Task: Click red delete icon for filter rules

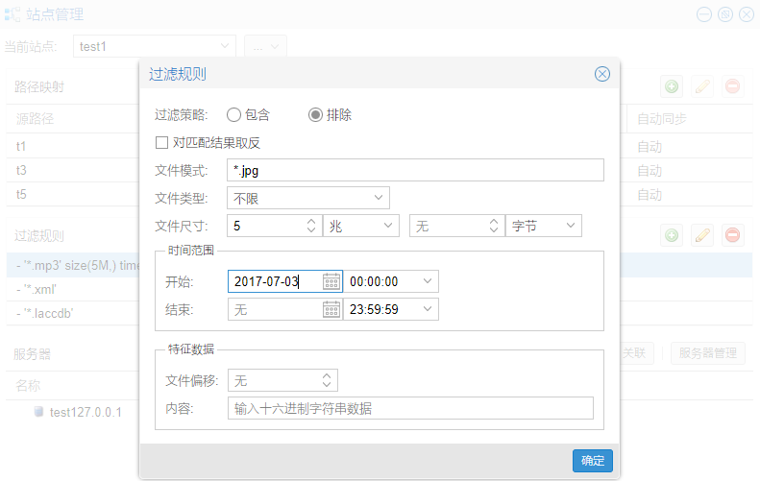Action: [x=732, y=235]
